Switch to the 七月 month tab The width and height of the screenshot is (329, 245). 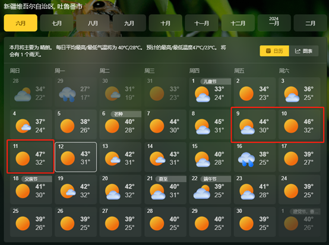click(56, 23)
